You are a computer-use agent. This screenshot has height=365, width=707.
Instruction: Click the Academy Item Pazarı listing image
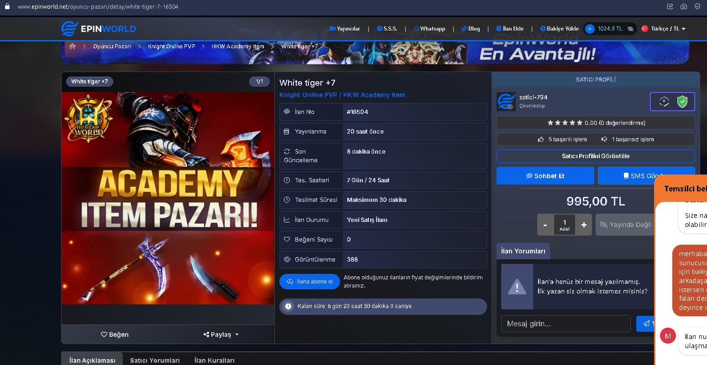[168, 198]
